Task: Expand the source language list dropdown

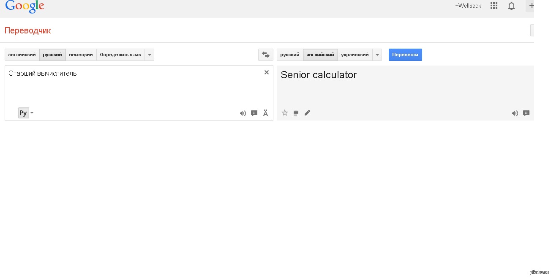Action: pos(150,55)
